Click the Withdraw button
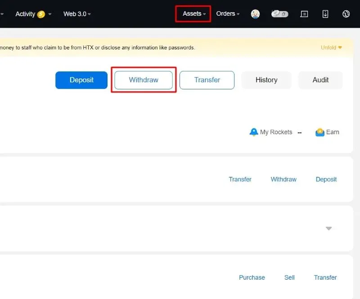360x299 pixels. (x=143, y=80)
